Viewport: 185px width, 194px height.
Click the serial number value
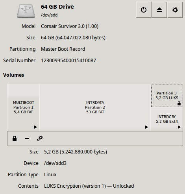(68, 61)
